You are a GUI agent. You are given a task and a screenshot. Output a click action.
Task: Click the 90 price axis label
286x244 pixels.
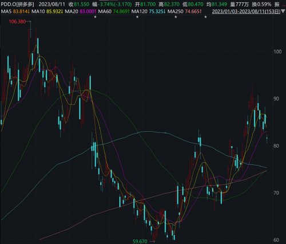(x=276, y=99)
